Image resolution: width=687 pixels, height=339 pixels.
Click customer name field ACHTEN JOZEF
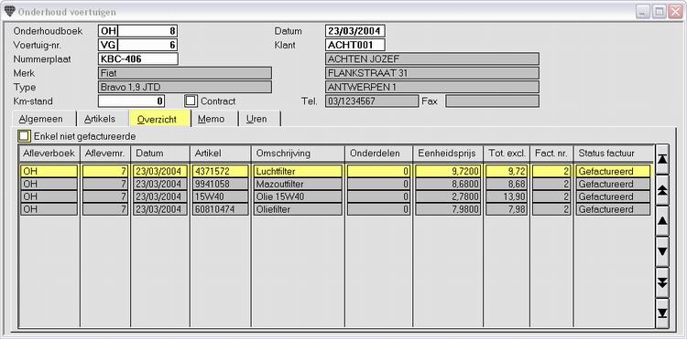432,59
